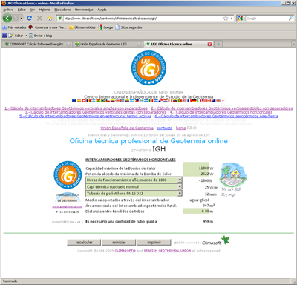The width and height of the screenshot is (297, 285).
Task: Go back with the green arrow button
Action: coord(7,18)
